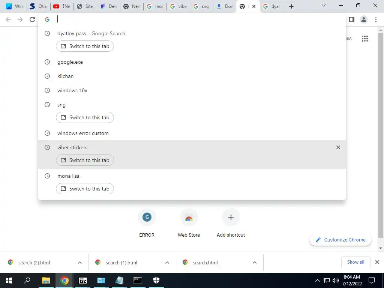The width and height of the screenshot is (384, 288).
Task: Open the user profile avatar icon
Action: 364,19
